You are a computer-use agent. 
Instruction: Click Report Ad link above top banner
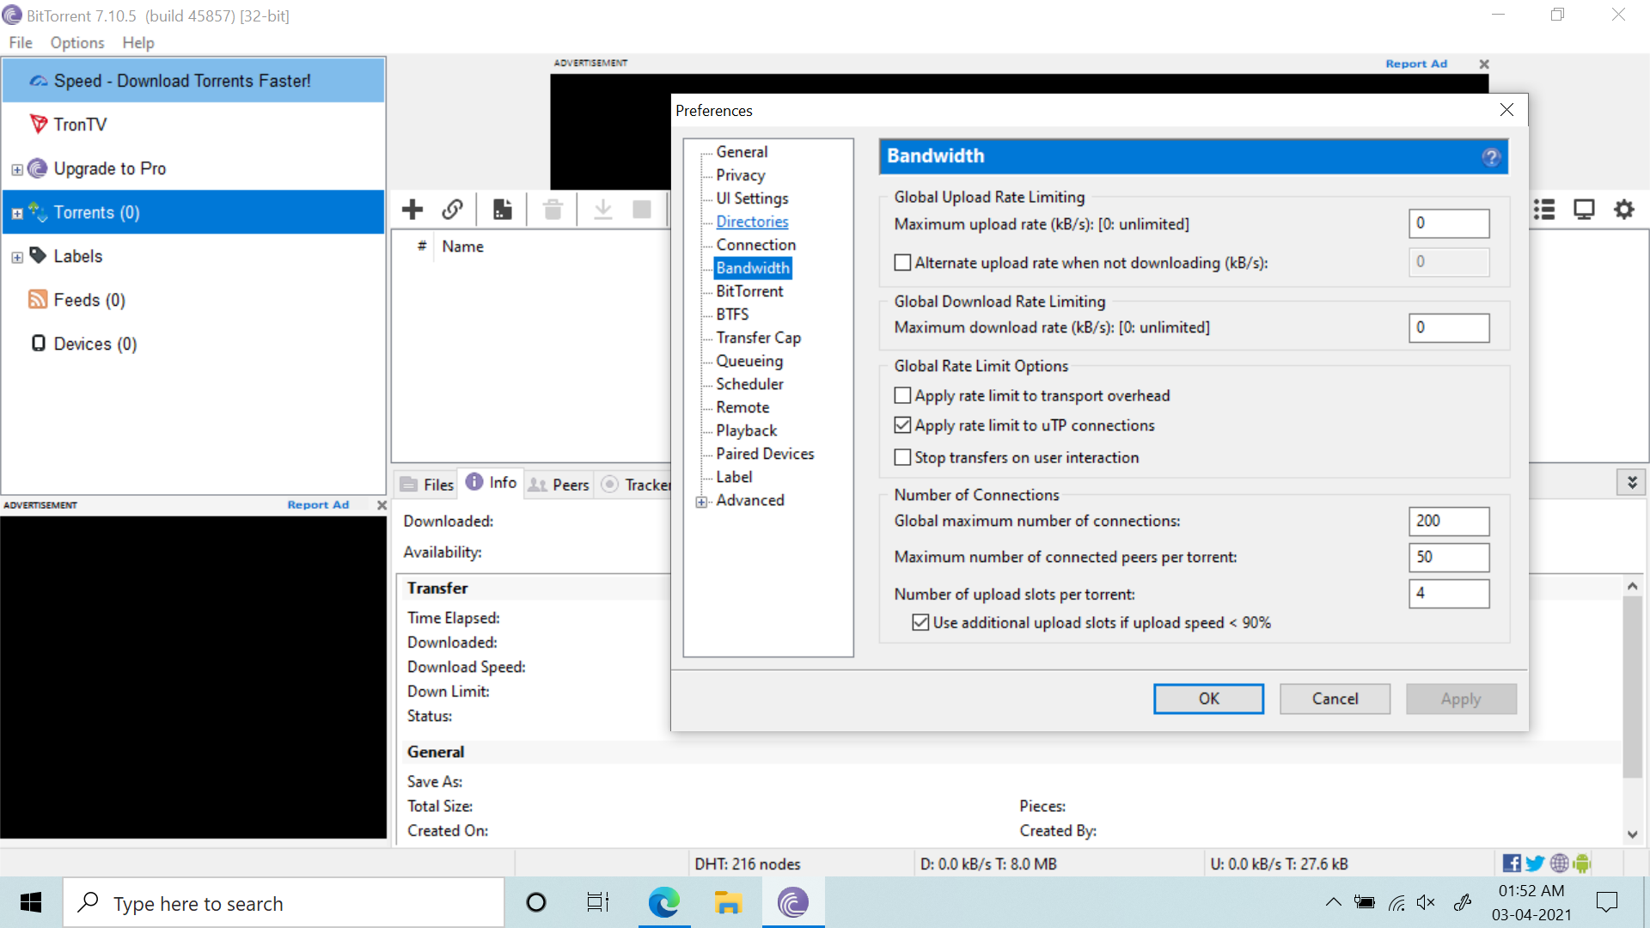(x=1416, y=64)
